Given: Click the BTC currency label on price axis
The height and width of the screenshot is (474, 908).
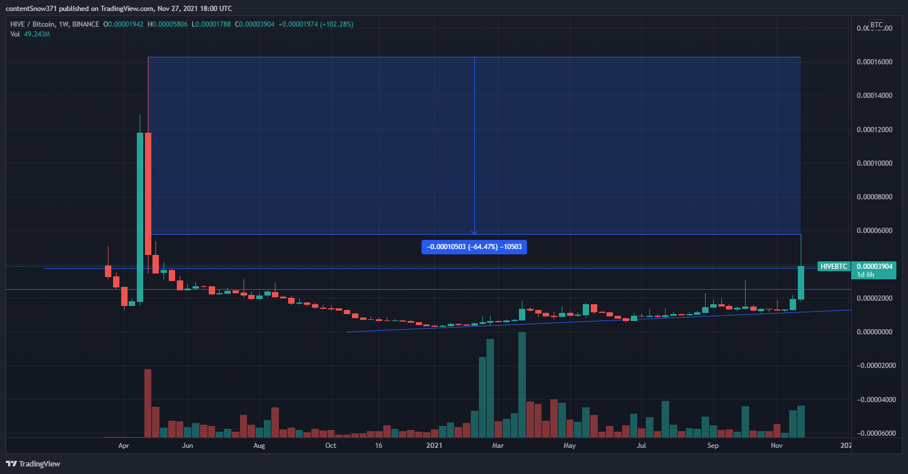Looking at the screenshot, I should tap(876, 25).
